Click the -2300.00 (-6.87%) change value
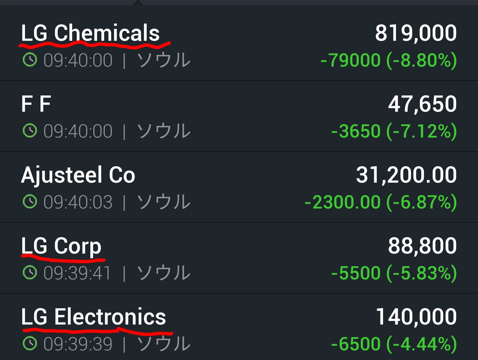Image resolution: width=478 pixels, height=360 pixels. (x=381, y=202)
